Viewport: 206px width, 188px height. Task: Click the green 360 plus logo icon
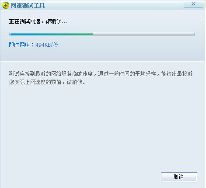pos(6,5)
